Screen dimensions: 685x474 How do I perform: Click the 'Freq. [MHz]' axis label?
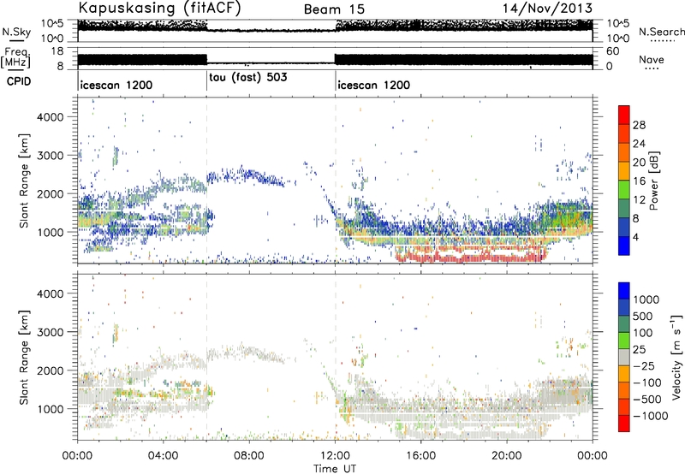[15, 57]
